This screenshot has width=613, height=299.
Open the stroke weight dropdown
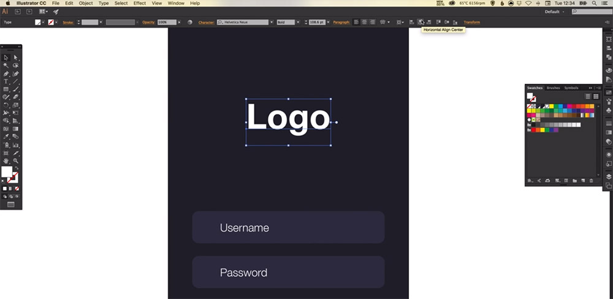101,22
